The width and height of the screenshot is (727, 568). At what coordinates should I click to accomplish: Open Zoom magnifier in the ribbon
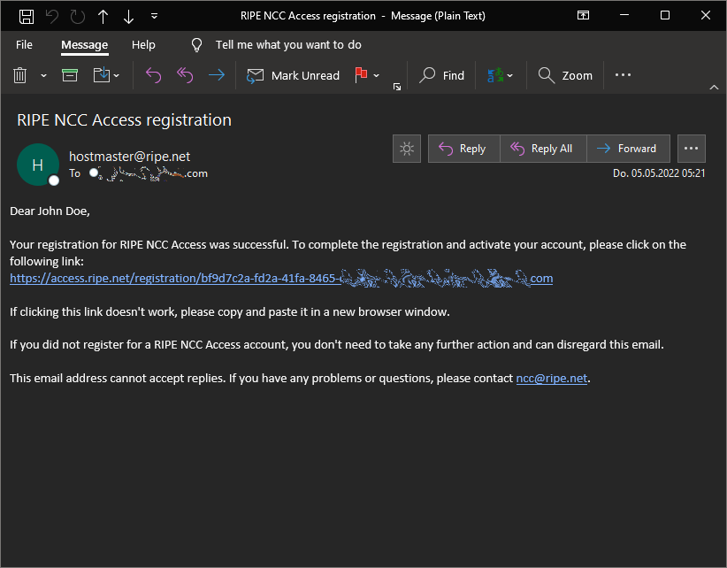click(565, 75)
